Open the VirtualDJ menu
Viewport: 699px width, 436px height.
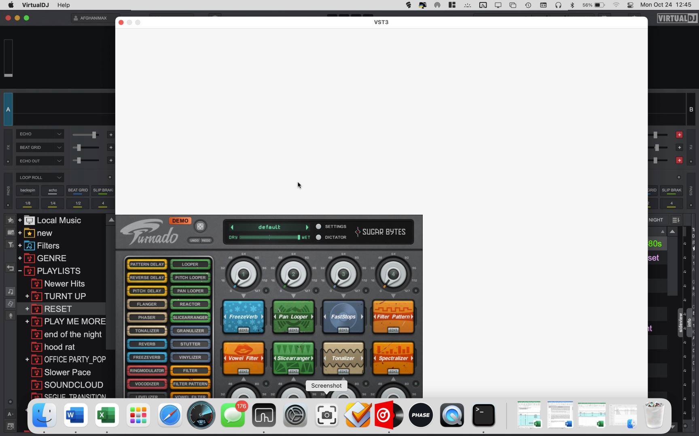35,5
